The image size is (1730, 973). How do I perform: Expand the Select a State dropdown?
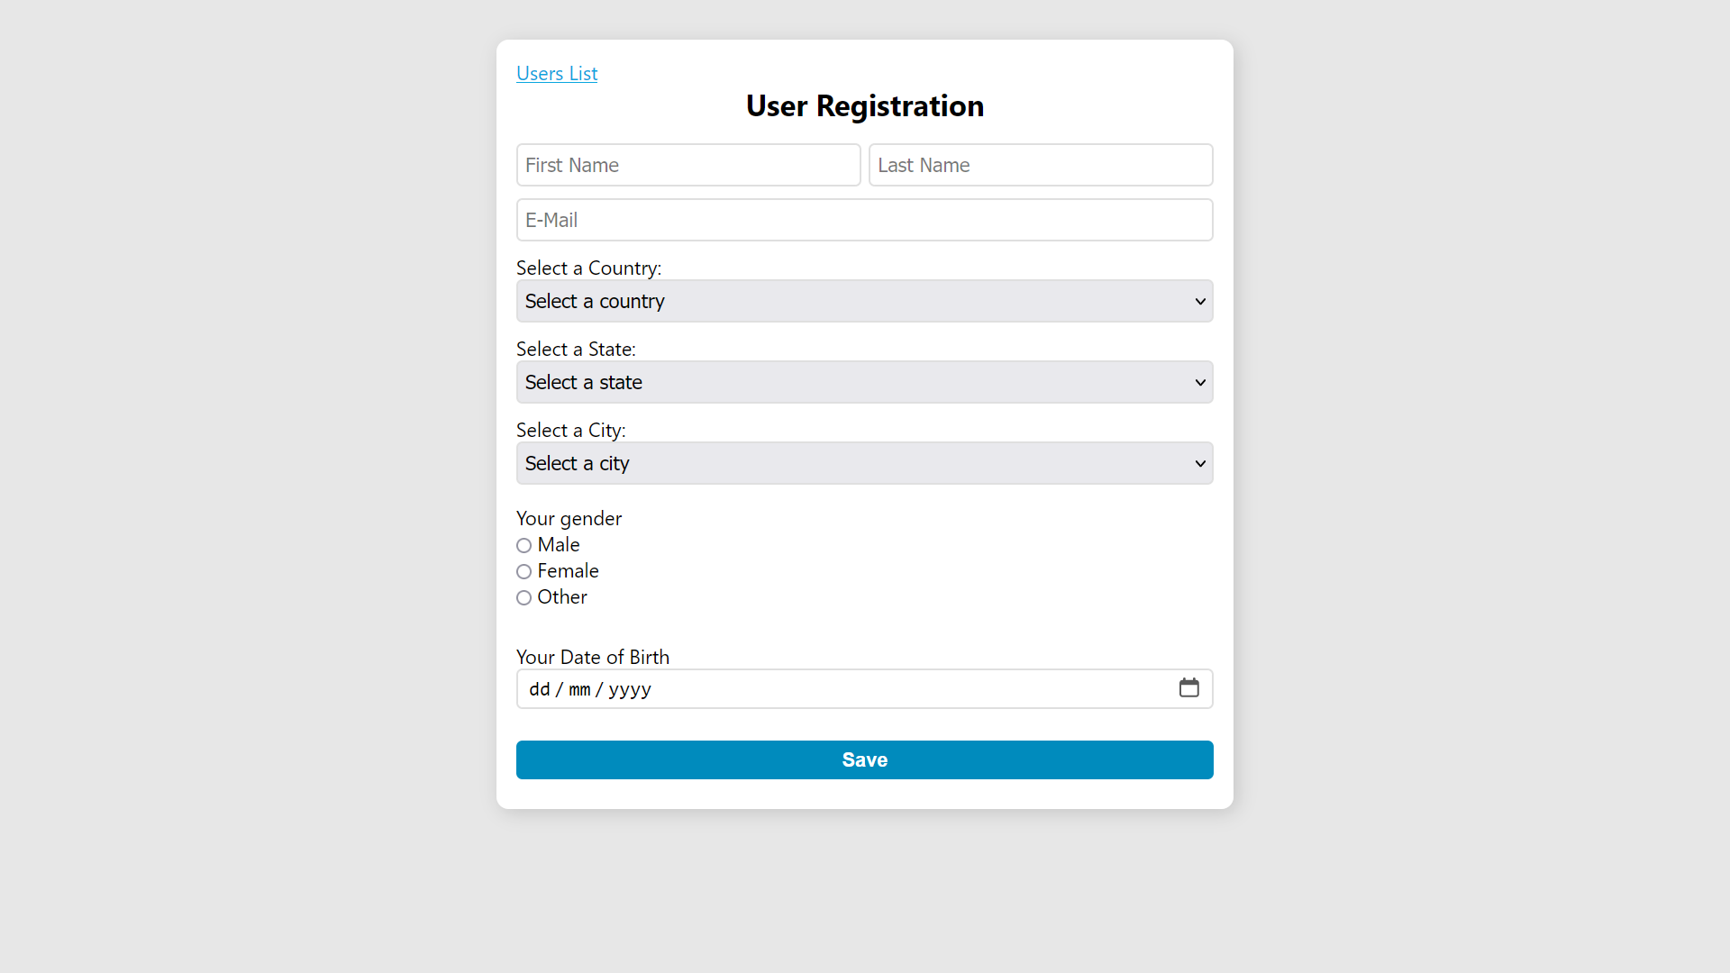tap(865, 381)
